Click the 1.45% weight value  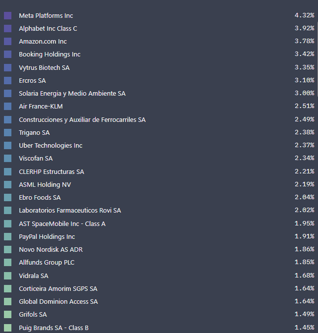305,328
